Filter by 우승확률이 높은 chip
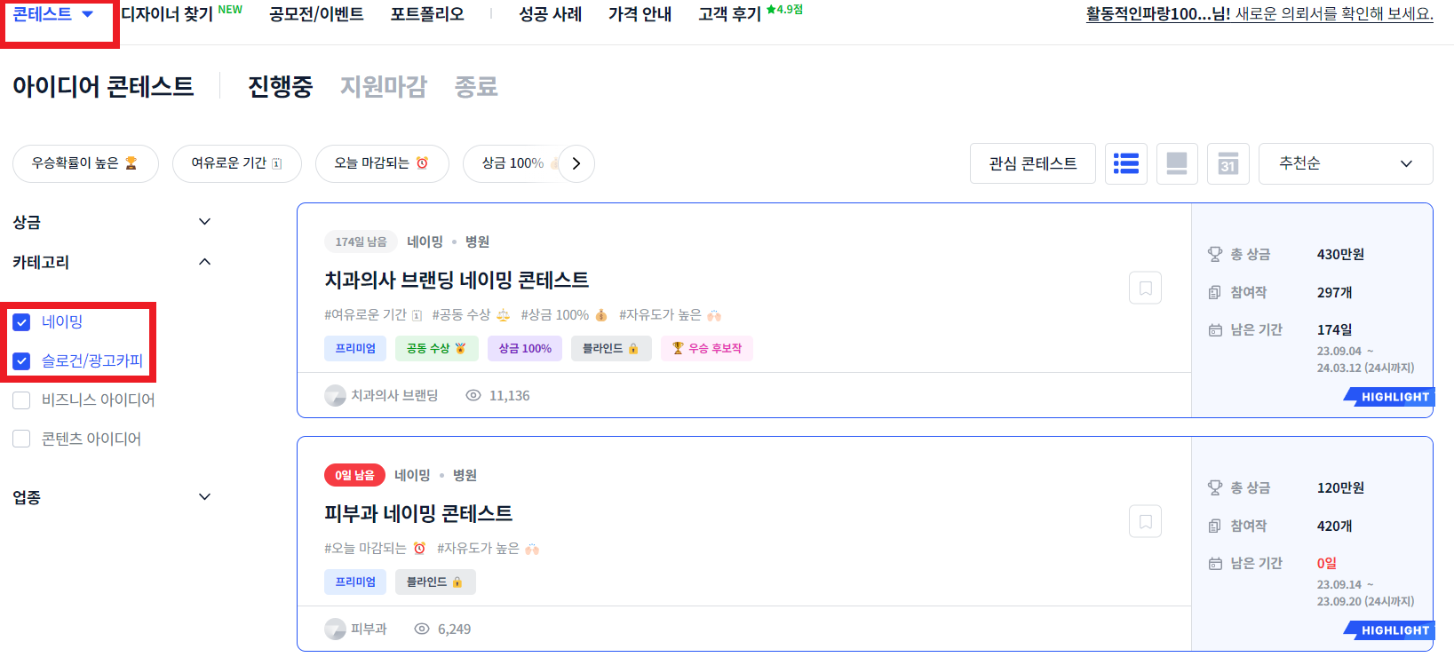1454x665 pixels. (x=85, y=163)
